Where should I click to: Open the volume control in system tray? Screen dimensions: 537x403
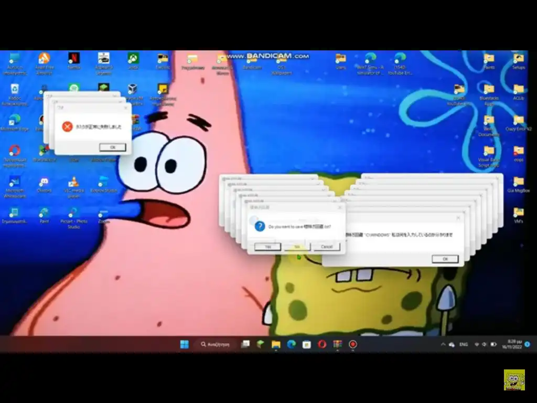[x=484, y=344]
